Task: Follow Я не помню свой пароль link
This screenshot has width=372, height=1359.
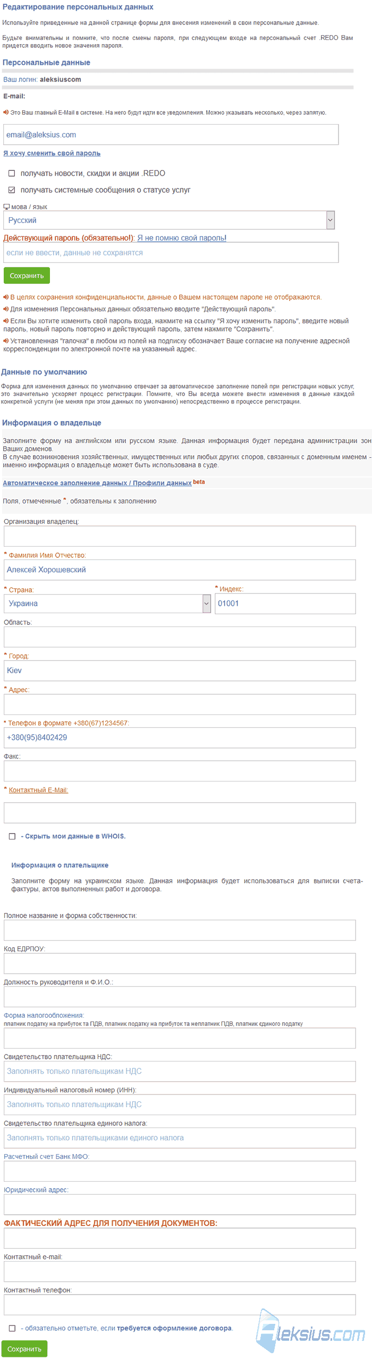Action: (182, 238)
